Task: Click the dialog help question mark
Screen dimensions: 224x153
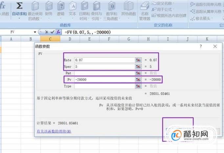Action: tap(201, 46)
